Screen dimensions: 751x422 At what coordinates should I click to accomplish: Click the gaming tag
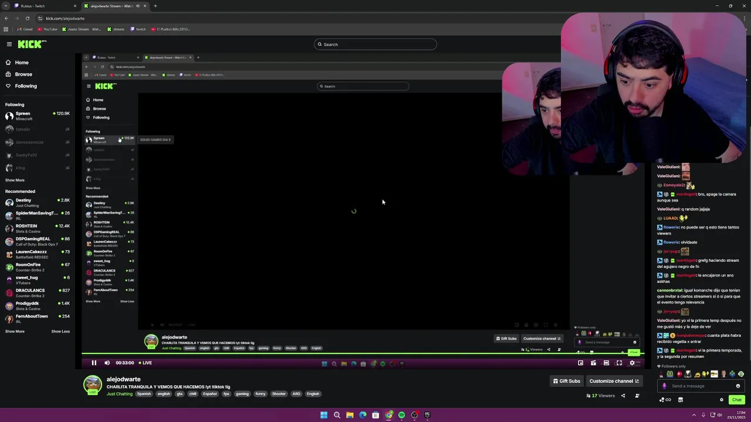(x=242, y=394)
